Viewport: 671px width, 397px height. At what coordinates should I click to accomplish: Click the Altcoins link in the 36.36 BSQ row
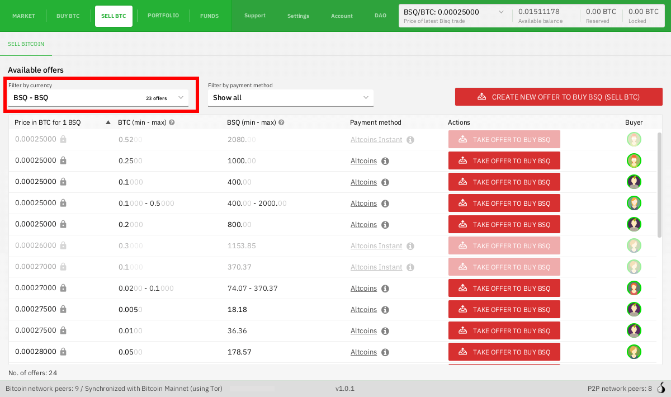coord(363,331)
